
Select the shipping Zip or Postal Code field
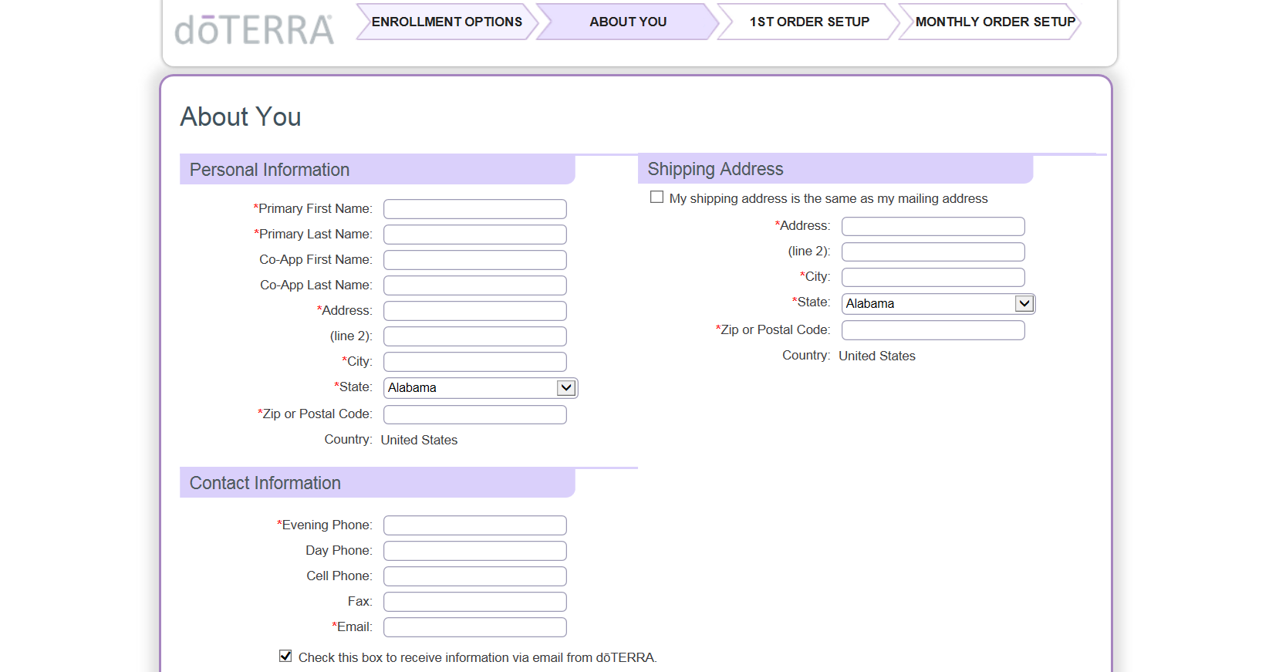pyautogui.click(x=933, y=330)
